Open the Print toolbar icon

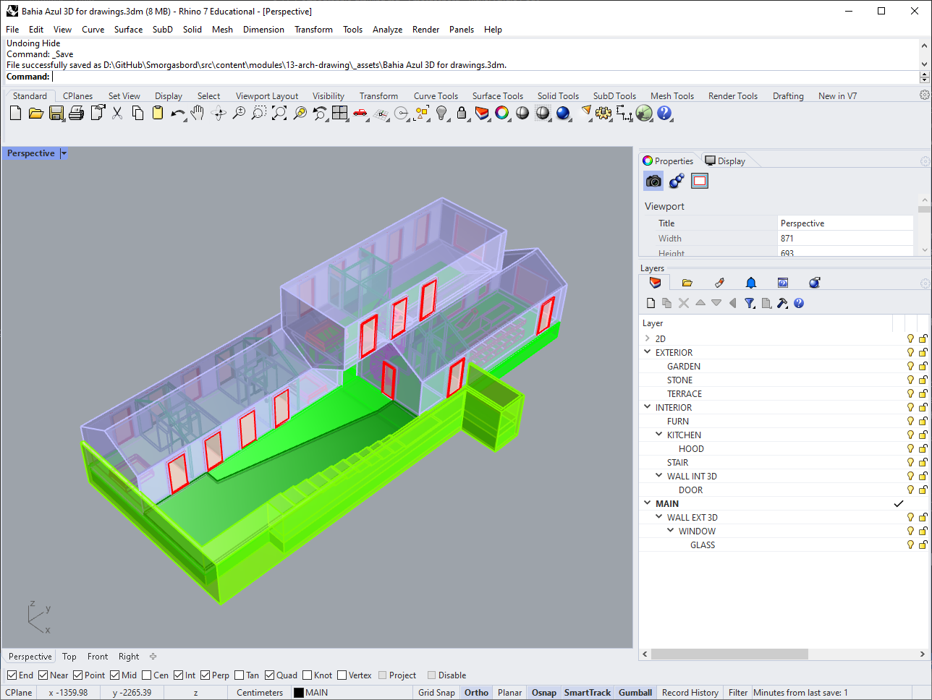(76, 113)
